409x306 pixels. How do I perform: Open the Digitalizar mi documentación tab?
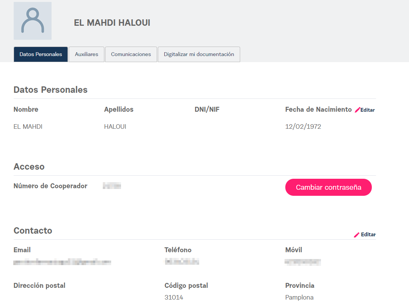pyautogui.click(x=199, y=54)
